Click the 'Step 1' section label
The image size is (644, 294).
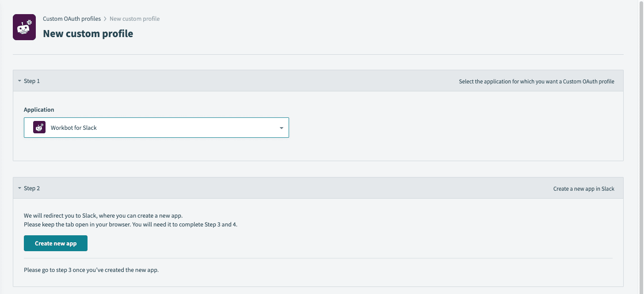click(x=32, y=81)
